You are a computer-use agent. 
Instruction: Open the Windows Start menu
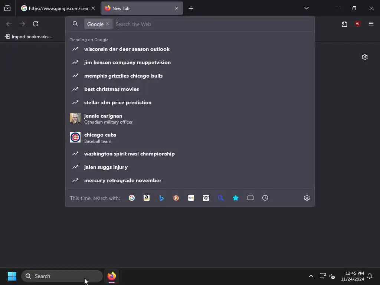pos(12,276)
